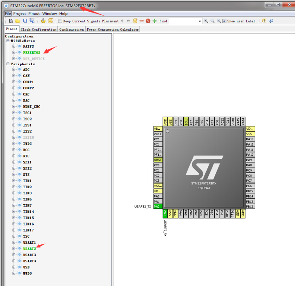Viewport: 295px width, 286px height.
Task: Open the Find dropdown arrow
Action: 200,21
